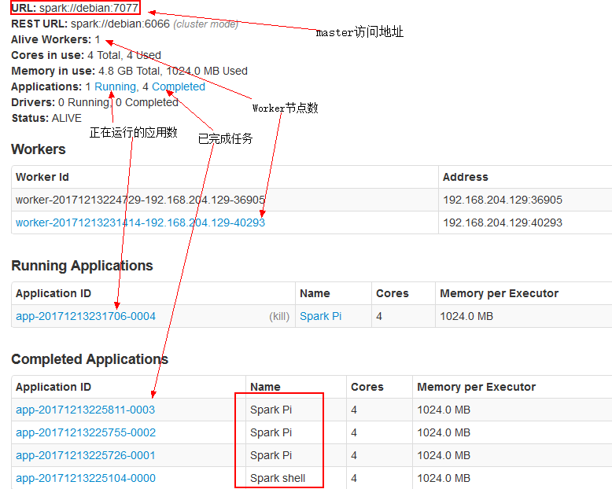Click the Completed Applications heading
The height and width of the screenshot is (489, 612).
point(90,359)
